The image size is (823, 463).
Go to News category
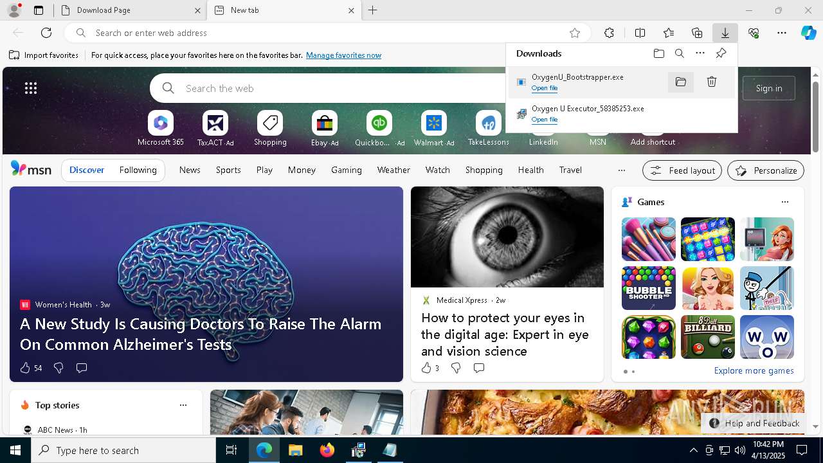coord(190,170)
